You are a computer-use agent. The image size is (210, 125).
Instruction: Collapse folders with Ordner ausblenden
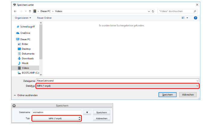[26, 95]
